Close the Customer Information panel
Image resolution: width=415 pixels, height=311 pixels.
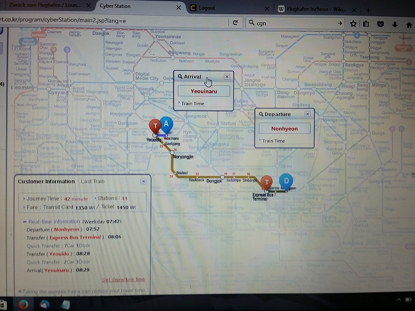pyautogui.click(x=143, y=181)
